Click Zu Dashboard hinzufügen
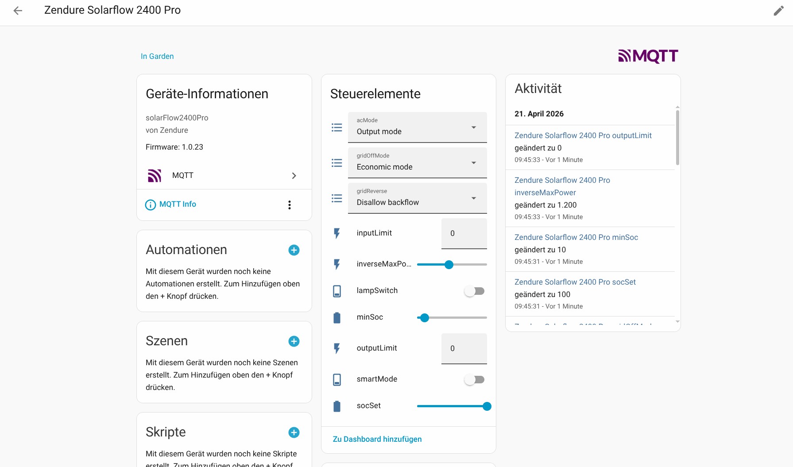793x467 pixels. click(x=377, y=439)
